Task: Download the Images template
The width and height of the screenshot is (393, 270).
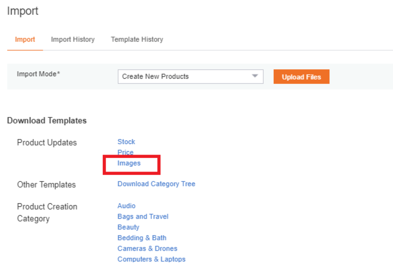Action: point(129,163)
